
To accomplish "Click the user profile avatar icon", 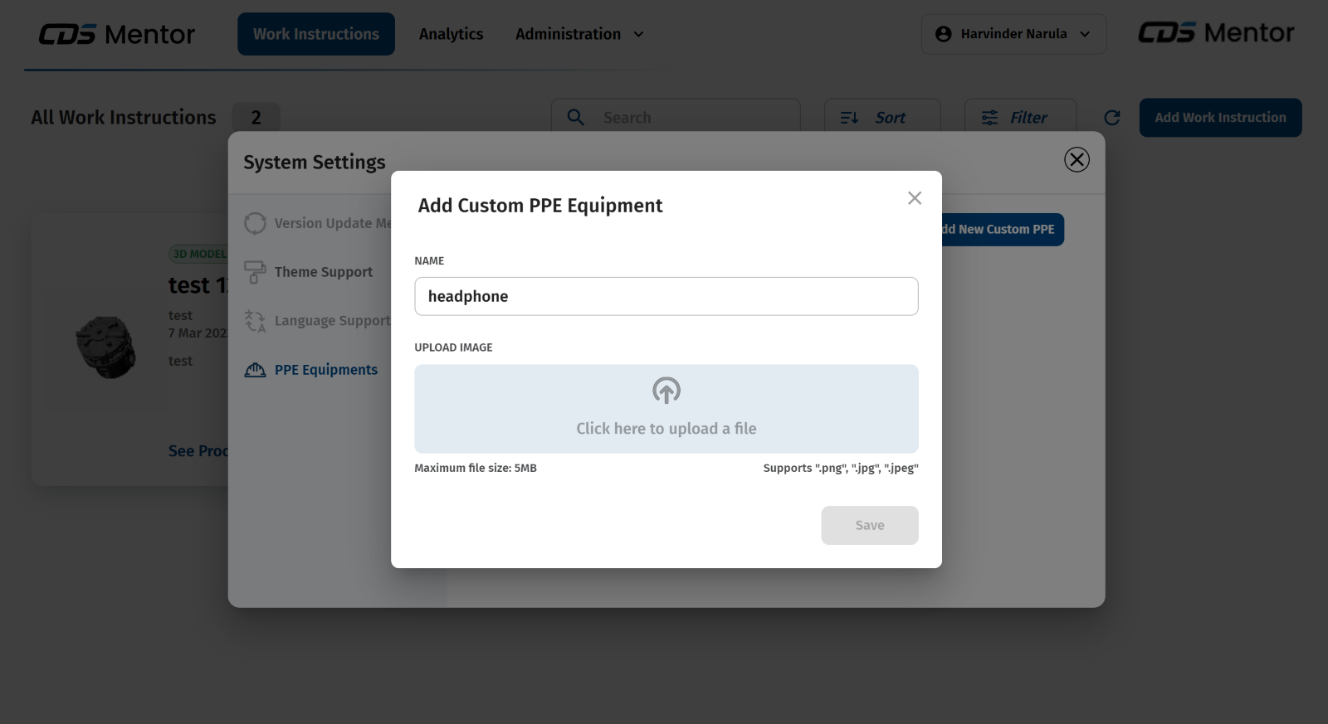I will 943,34.
